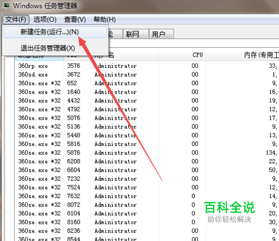Viewport: 279px width, 241px height.
Task: Click PID cell 8104
Action: click(x=74, y=214)
